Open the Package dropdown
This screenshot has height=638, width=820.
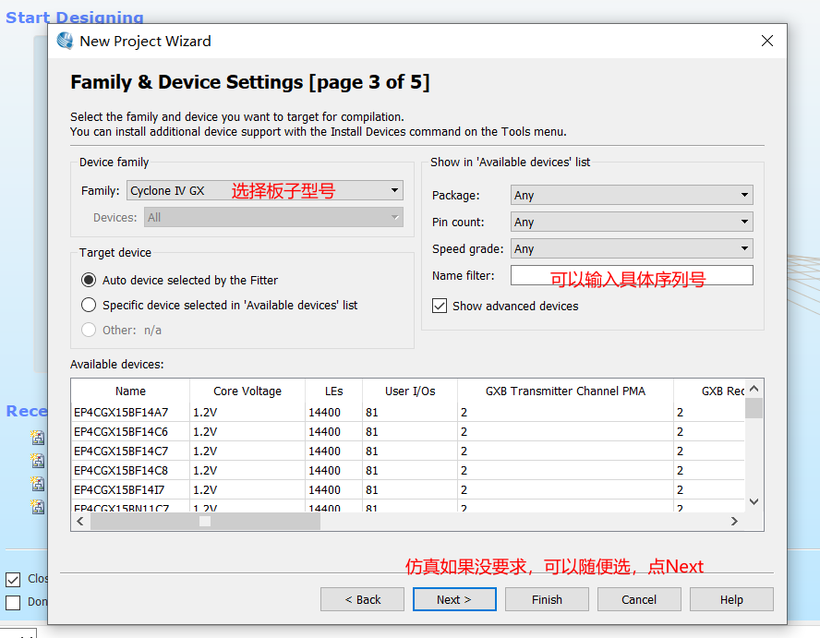[x=632, y=195]
